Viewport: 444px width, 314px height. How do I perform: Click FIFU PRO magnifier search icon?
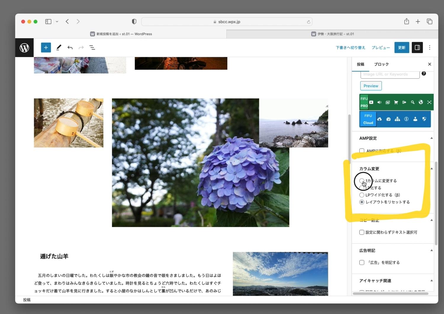tap(413, 102)
